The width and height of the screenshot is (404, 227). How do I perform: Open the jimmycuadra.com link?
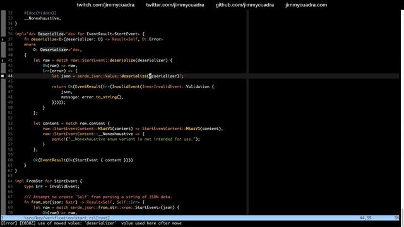(x=306, y=5)
